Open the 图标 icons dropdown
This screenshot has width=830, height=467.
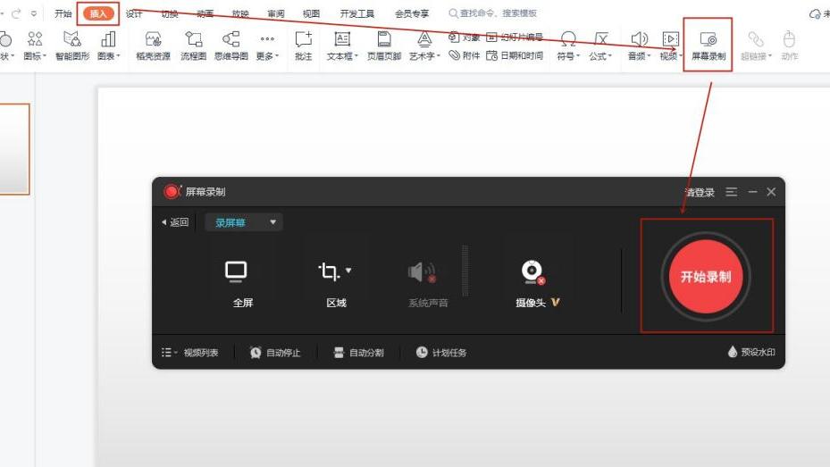(35, 46)
